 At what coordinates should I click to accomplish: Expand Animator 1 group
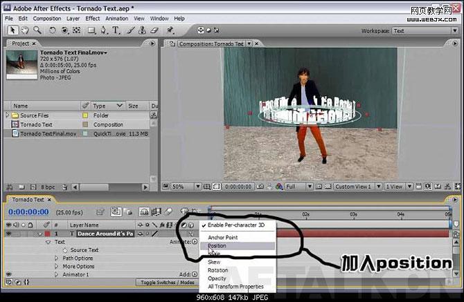tap(57, 274)
